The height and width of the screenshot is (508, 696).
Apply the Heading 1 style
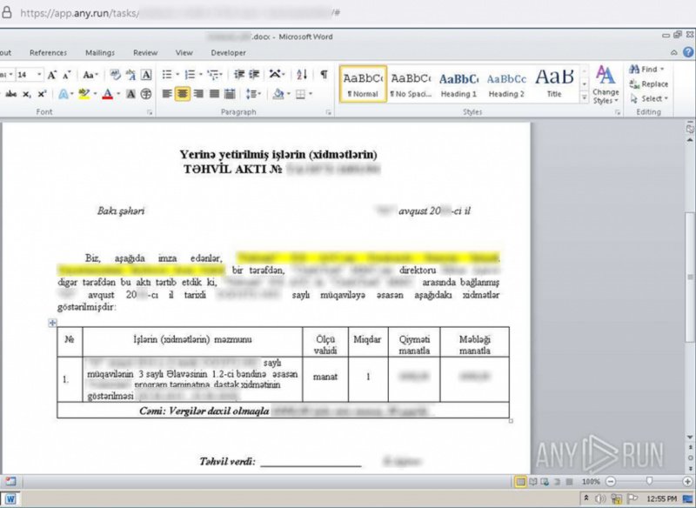point(458,84)
